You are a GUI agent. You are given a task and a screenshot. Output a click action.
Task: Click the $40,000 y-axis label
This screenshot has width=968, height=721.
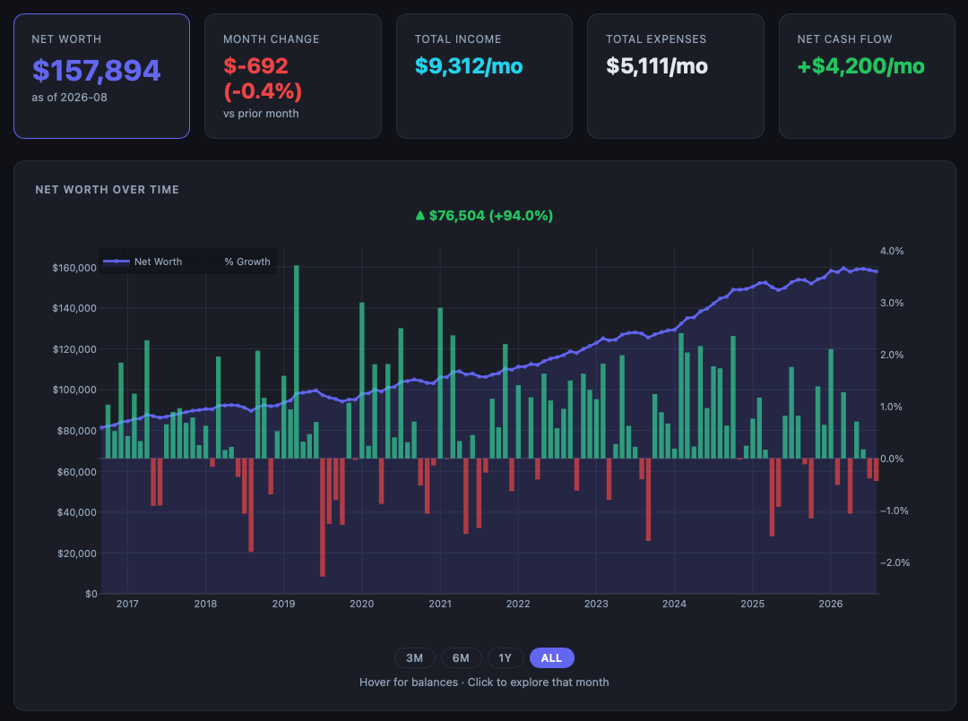tap(77, 512)
